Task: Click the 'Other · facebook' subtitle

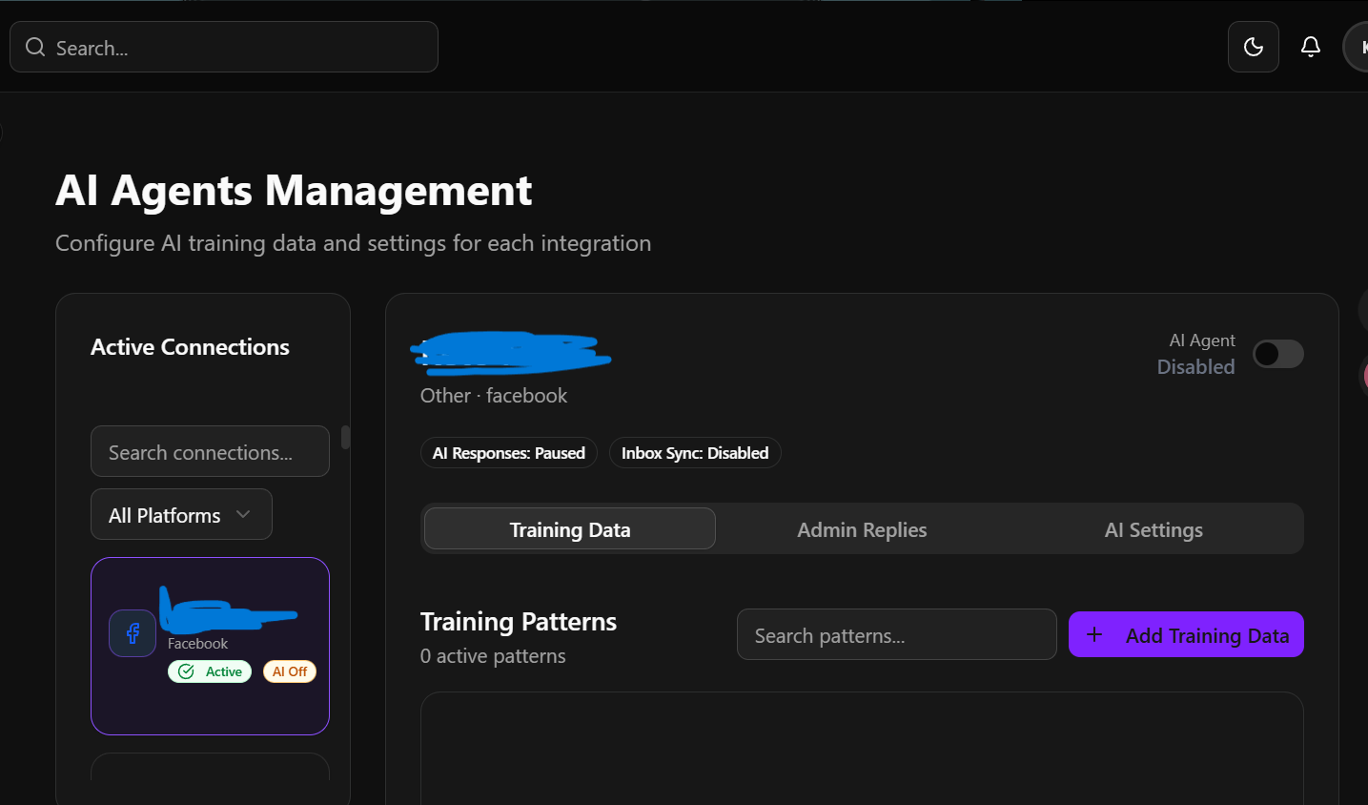Action: pos(494,396)
